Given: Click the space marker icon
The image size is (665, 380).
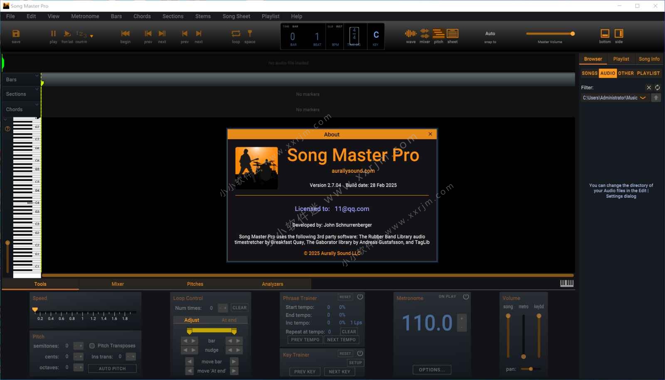Looking at the screenshot, I should pyautogui.click(x=250, y=34).
